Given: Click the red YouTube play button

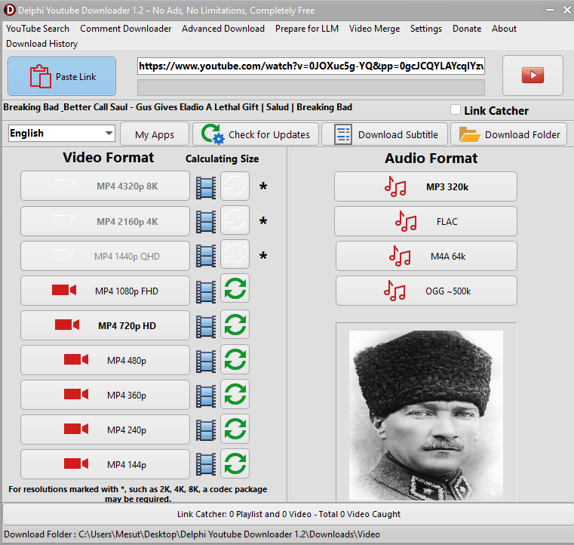Looking at the screenshot, I should [533, 75].
